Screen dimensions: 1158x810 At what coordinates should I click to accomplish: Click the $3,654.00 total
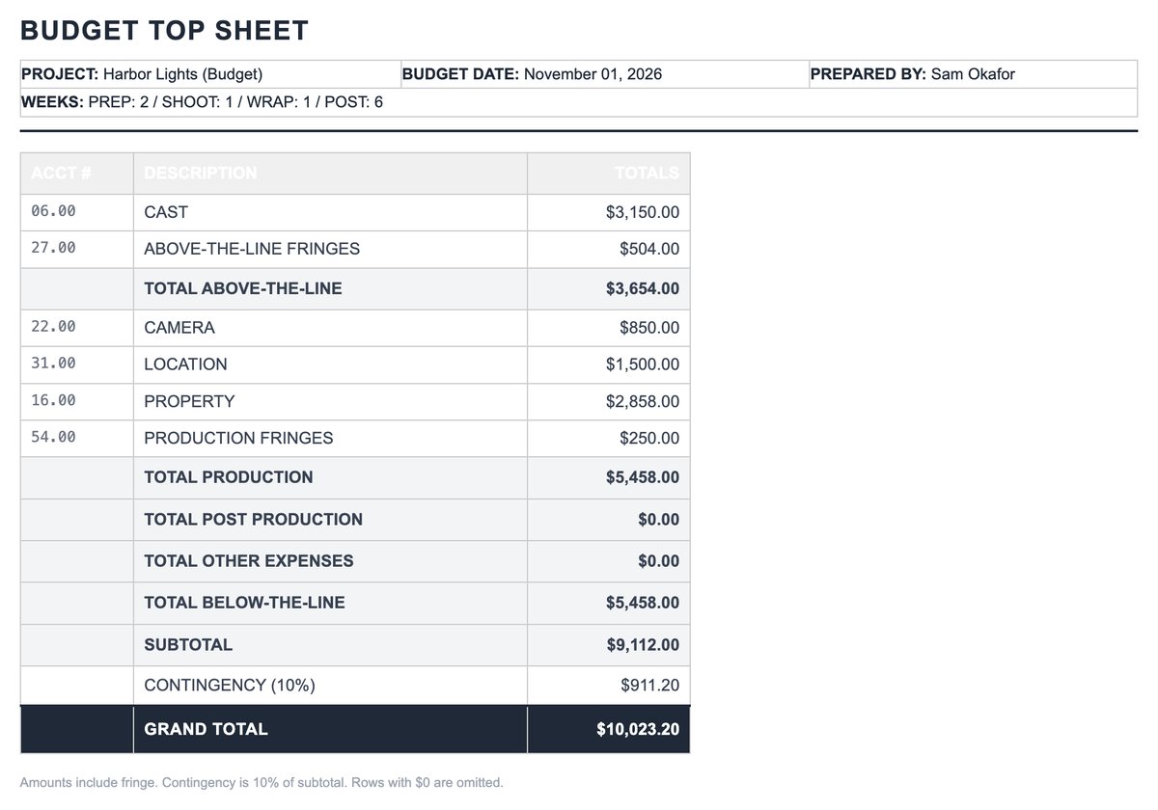643,288
